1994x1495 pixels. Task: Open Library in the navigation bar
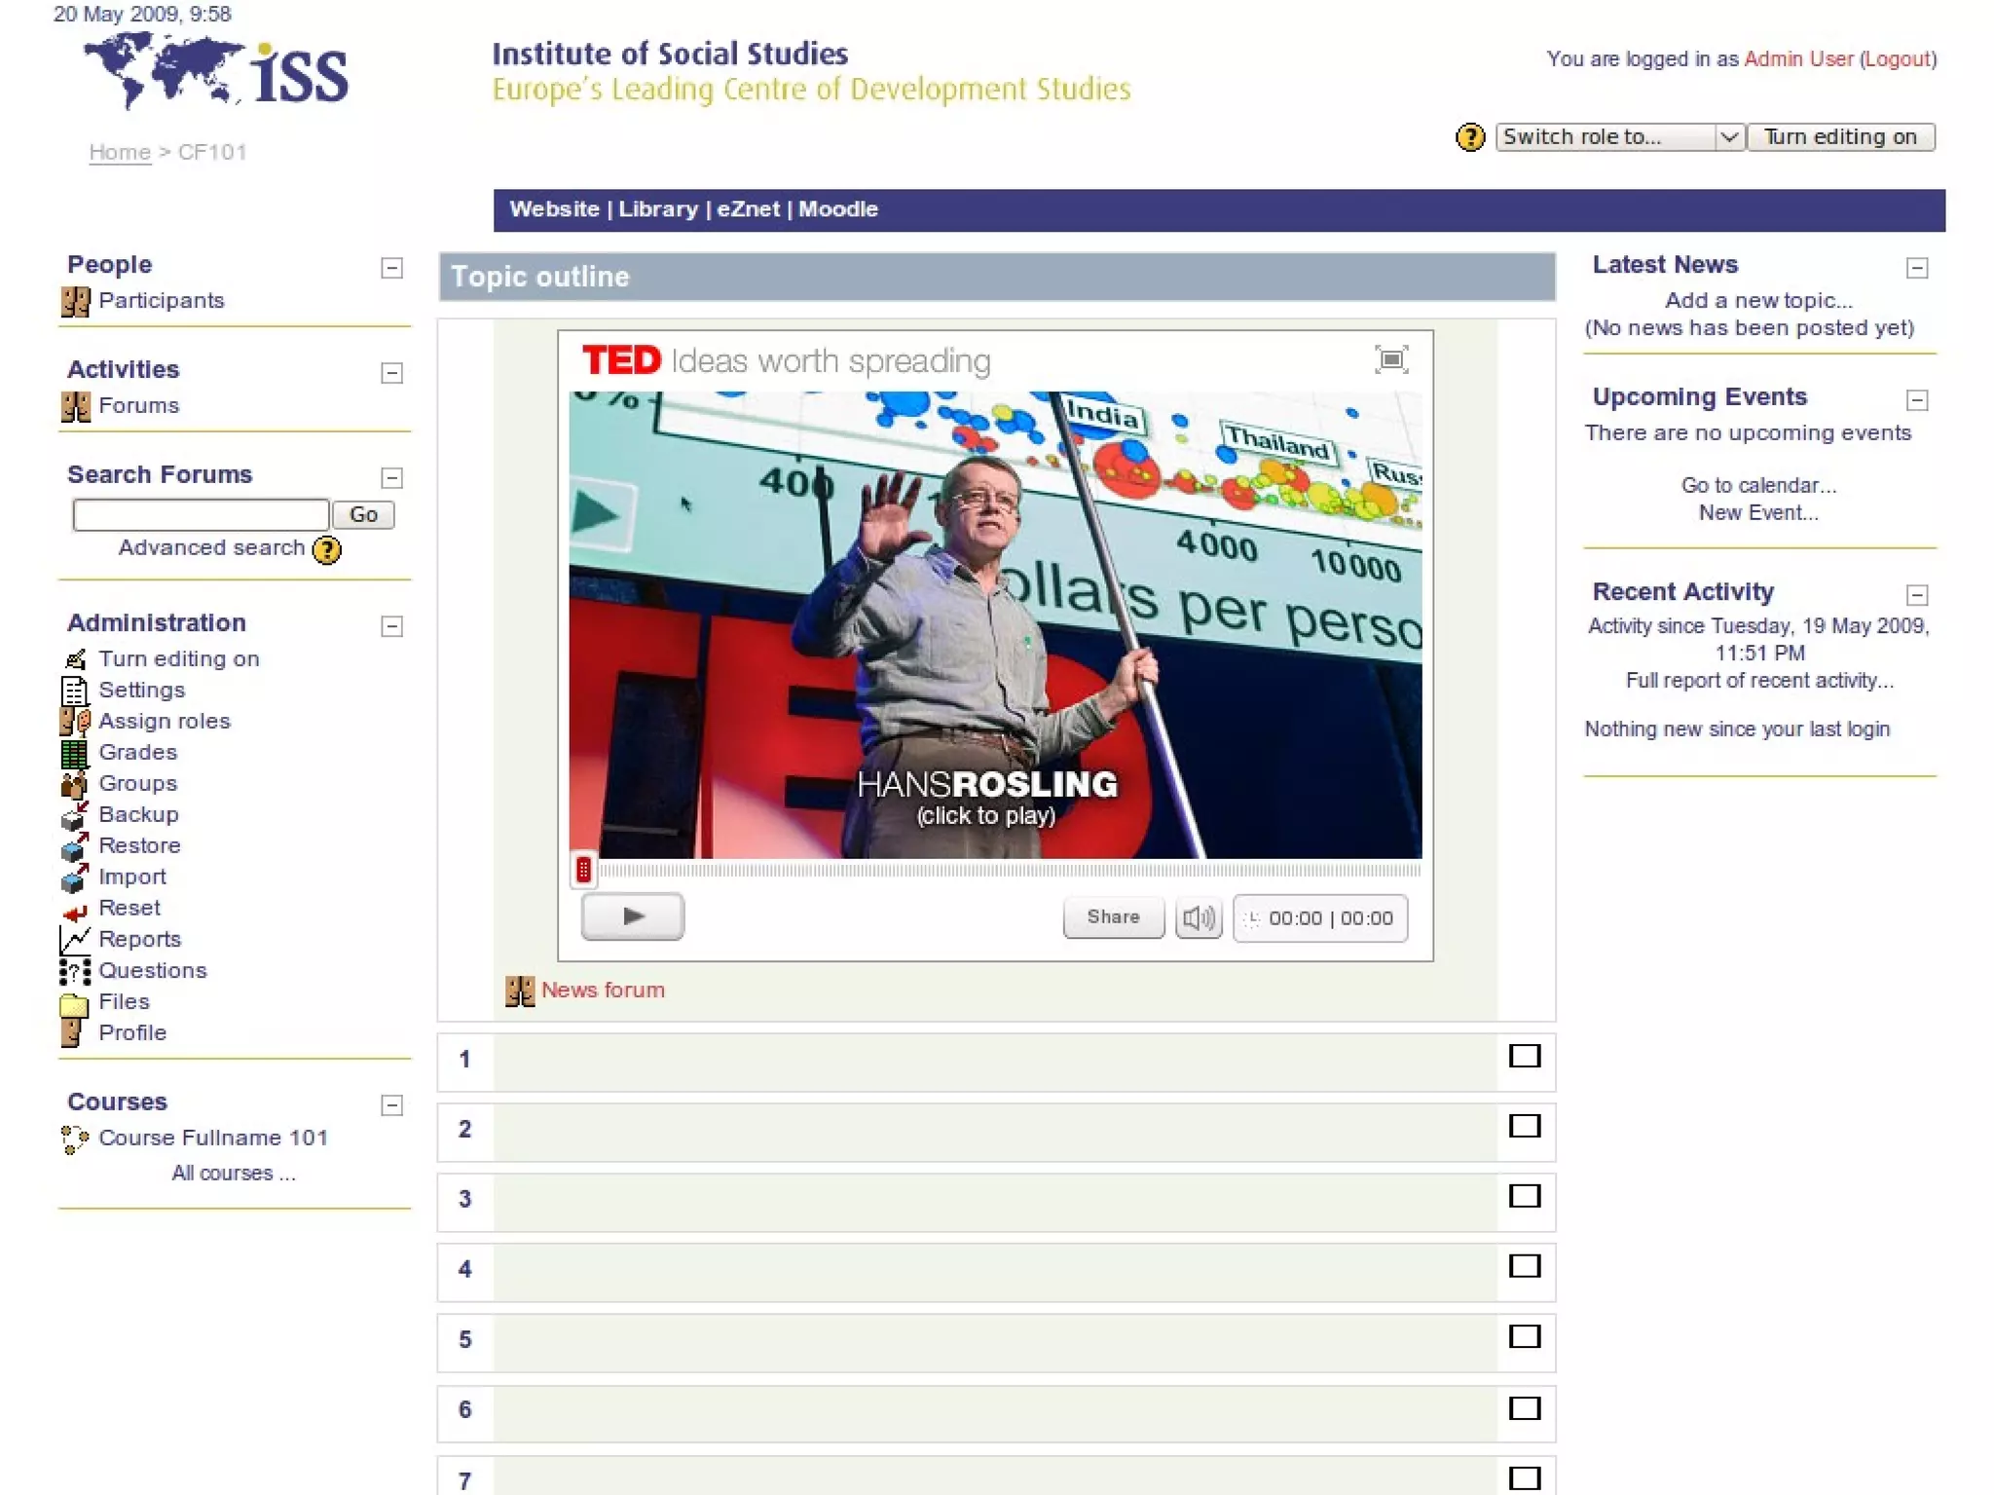tap(658, 209)
